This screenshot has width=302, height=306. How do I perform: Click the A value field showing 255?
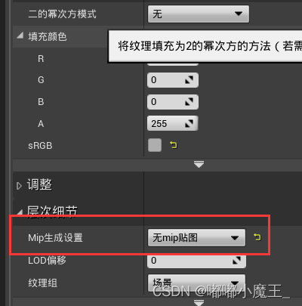coord(173,123)
